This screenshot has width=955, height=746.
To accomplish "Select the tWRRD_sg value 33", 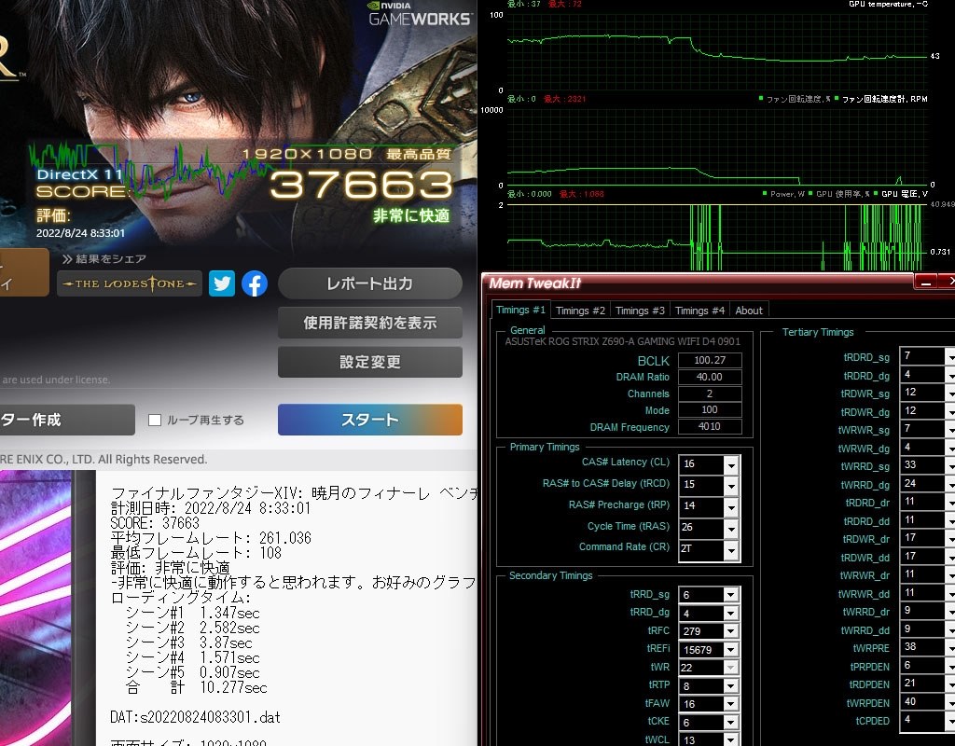I will pos(922,464).
